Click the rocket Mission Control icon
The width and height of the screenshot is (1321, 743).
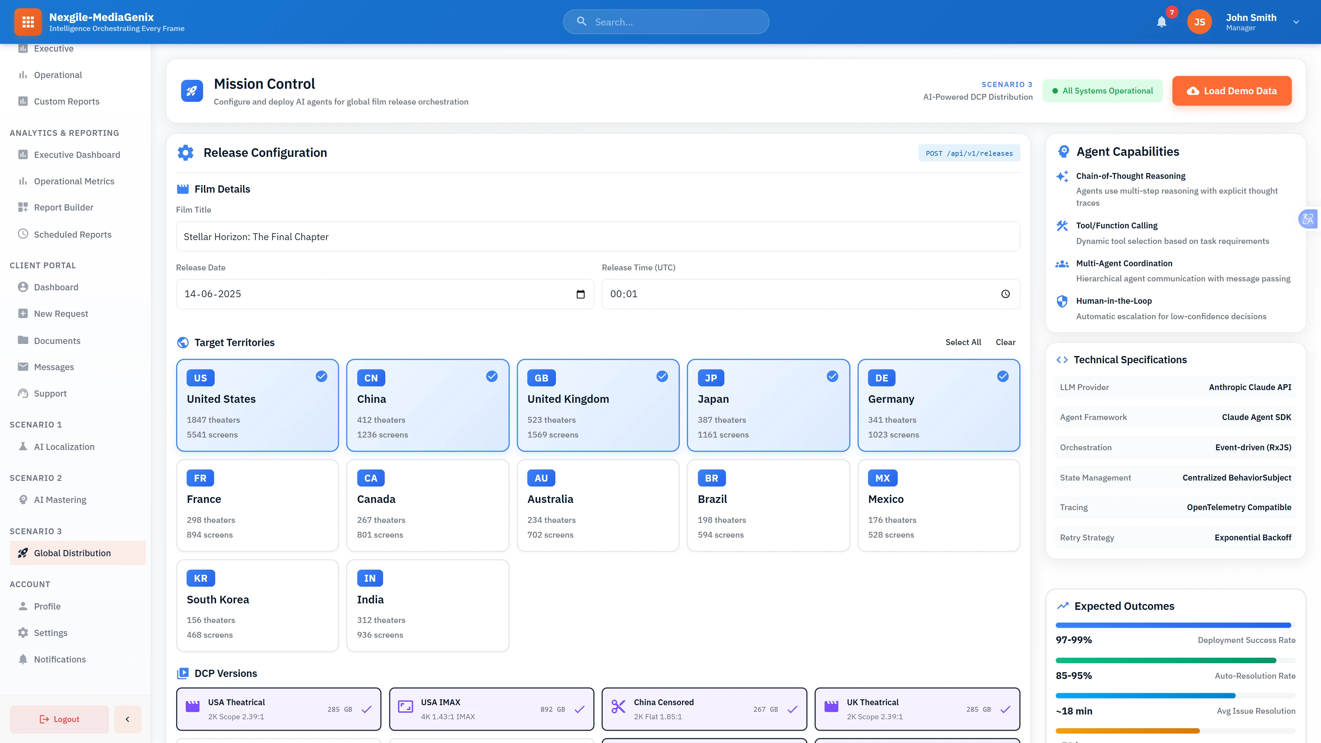coord(192,91)
